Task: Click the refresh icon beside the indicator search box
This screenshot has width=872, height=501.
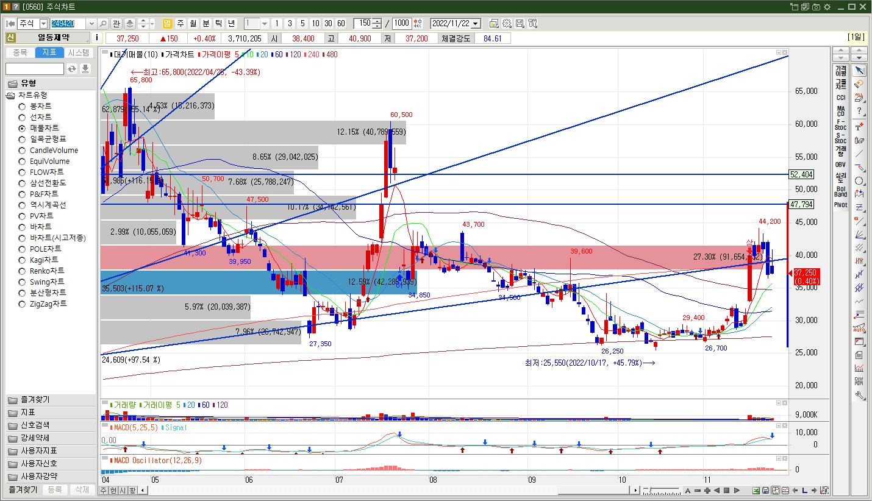Action: pos(72,69)
